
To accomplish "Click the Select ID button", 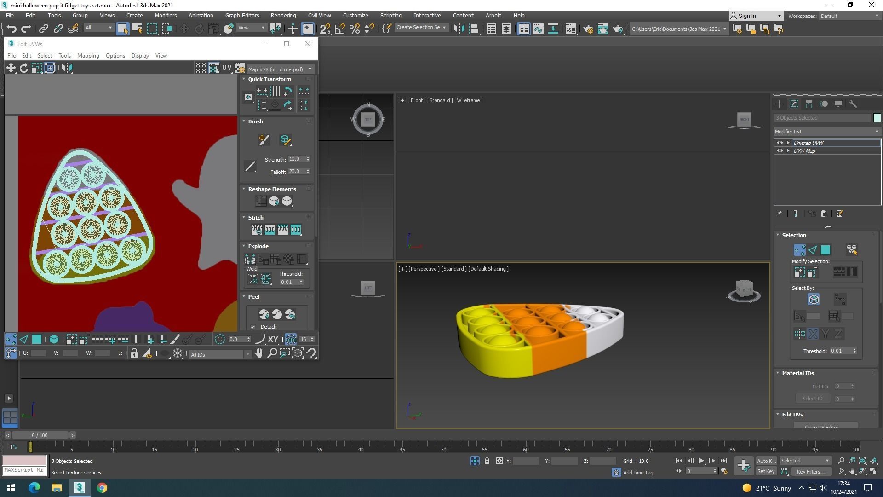I will click(812, 399).
